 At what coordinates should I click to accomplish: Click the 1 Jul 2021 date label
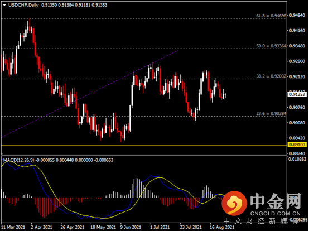pyautogui.click(x=160, y=227)
